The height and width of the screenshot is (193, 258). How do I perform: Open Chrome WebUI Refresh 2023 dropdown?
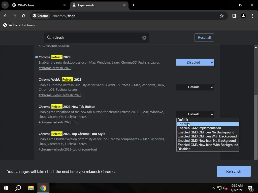pos(195,87)
